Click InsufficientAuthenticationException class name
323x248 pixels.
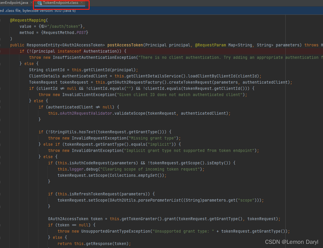click(94, 57)
